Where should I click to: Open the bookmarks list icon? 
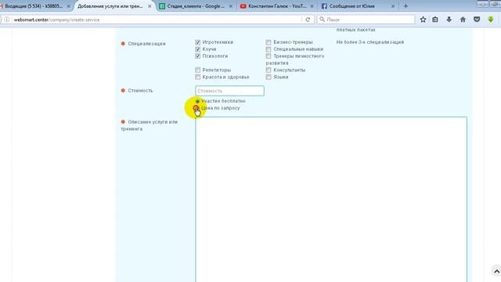click(x=435, y=20)
